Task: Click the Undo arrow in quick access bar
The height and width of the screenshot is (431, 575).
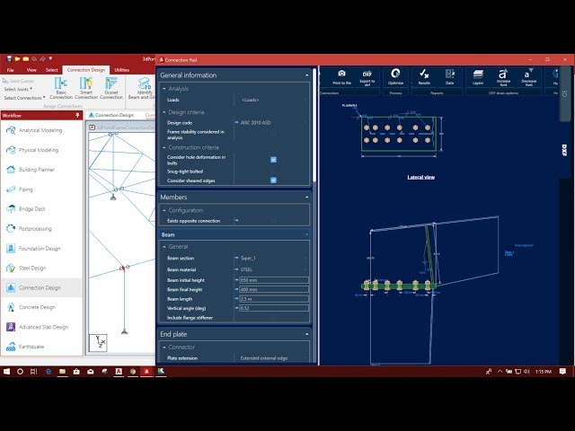Action: click(34, 58)
